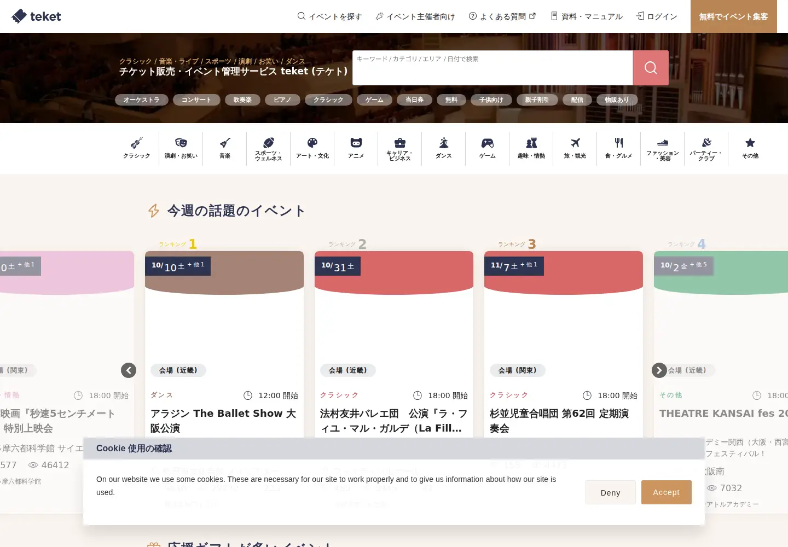Select キャリア・ビジネス briefcase icon
Viewport: 788px width, 547px height.
point(400,148)
